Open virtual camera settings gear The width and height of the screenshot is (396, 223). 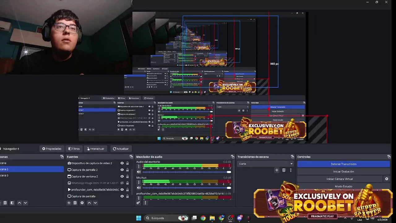386,179
